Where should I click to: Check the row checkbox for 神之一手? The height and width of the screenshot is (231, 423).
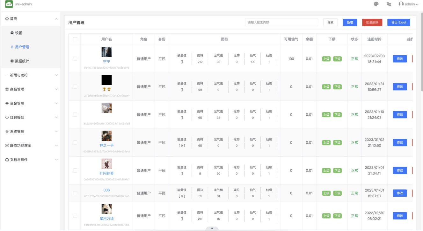coord(75,143)
